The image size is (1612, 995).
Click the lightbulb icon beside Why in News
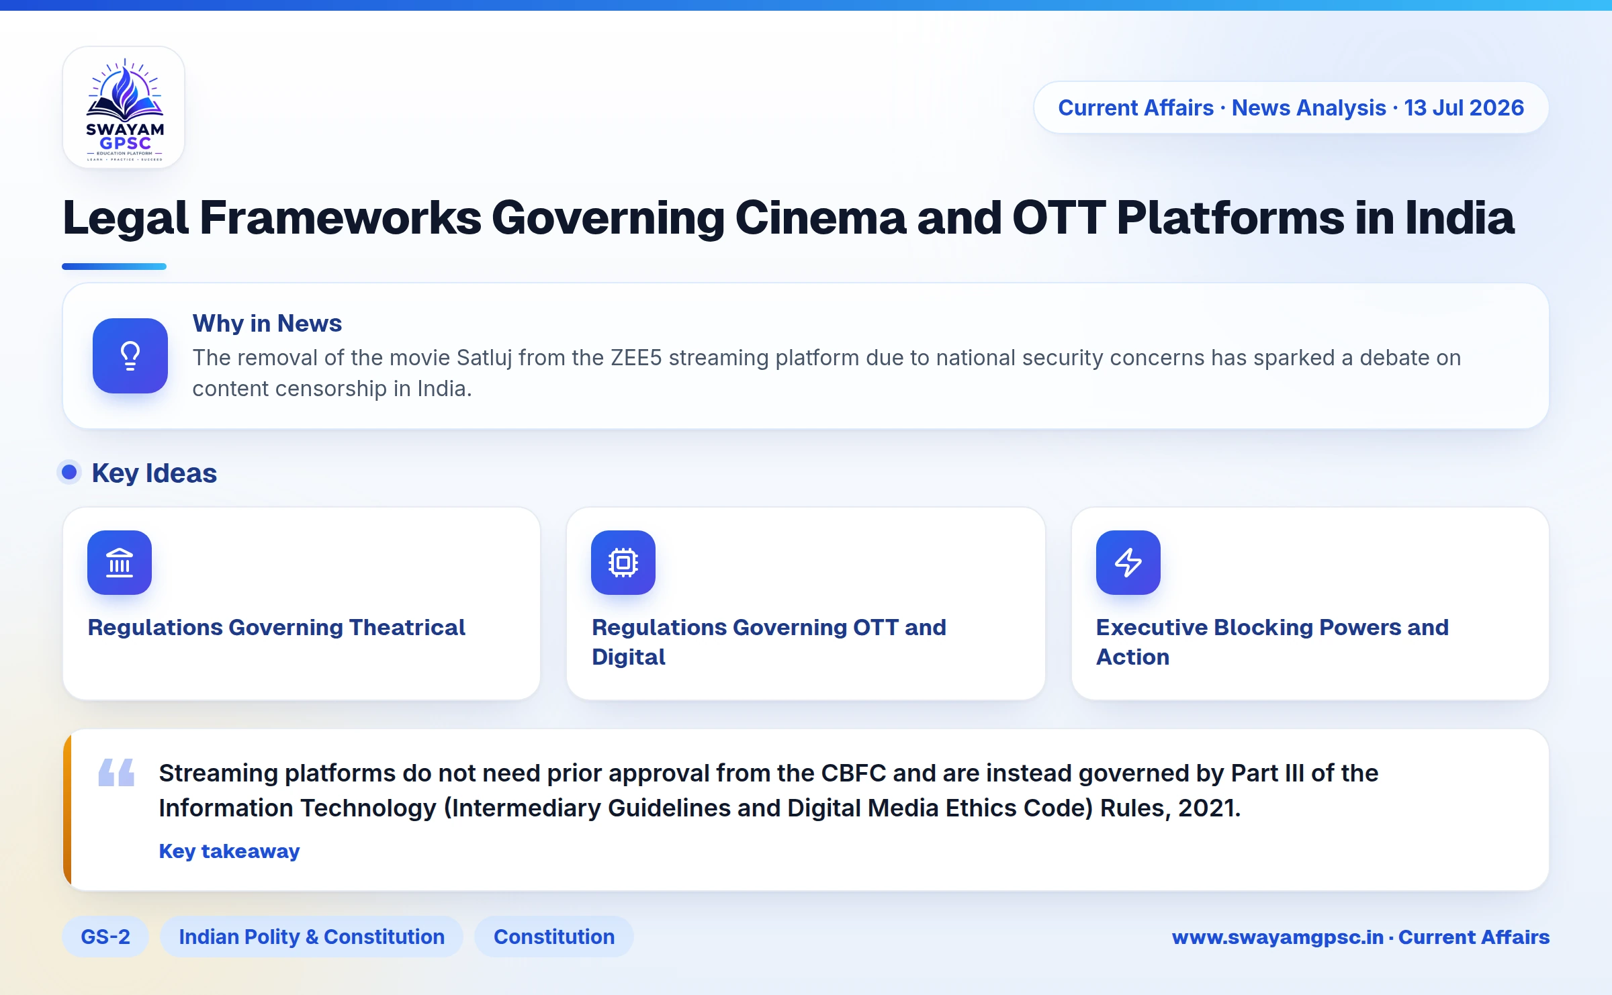click(130, 356)
